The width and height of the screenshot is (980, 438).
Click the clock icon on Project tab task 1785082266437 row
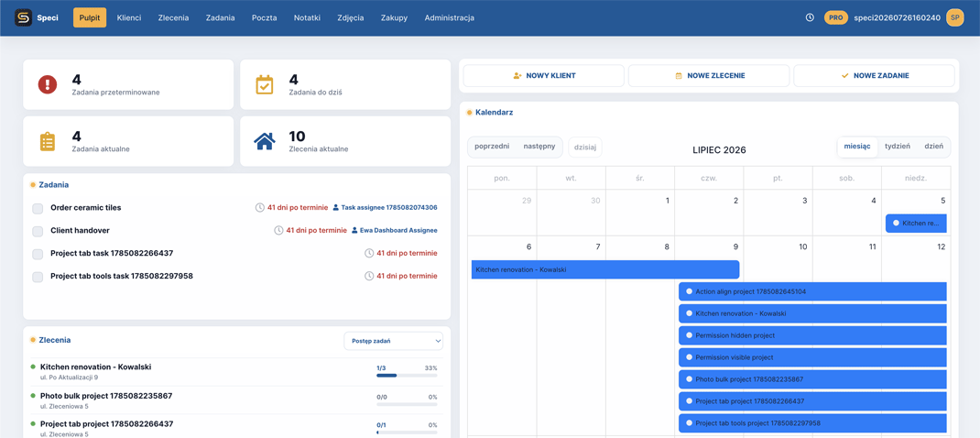(x=369, y=254)
